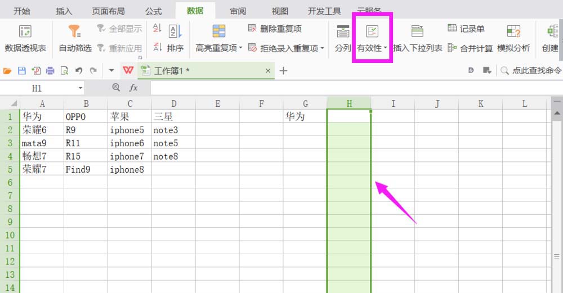Expand the small dialog launcher under 重新应用

tap(140, 57)
